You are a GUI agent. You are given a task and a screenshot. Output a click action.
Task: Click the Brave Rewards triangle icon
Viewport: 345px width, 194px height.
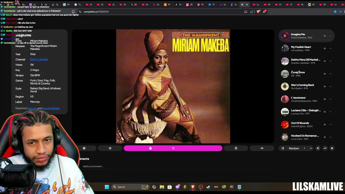265,12
